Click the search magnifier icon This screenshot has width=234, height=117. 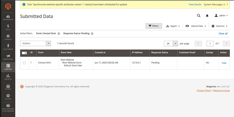click(199, 16)
